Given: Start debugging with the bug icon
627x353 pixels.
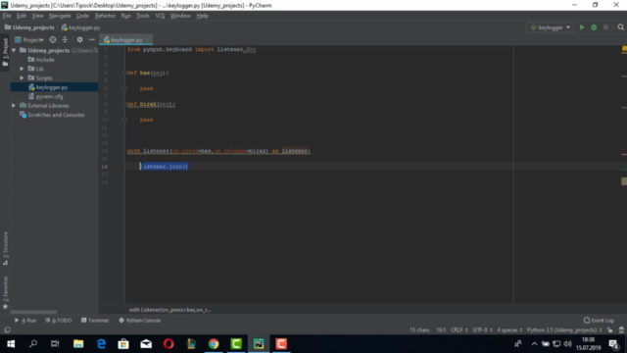Looking at the screenshot, I should [594, 27].
